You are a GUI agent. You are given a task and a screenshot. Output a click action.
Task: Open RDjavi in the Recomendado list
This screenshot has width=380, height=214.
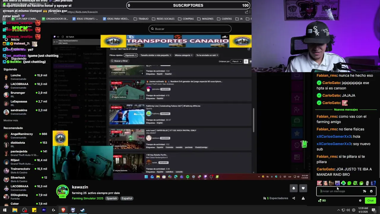[25, 162]
